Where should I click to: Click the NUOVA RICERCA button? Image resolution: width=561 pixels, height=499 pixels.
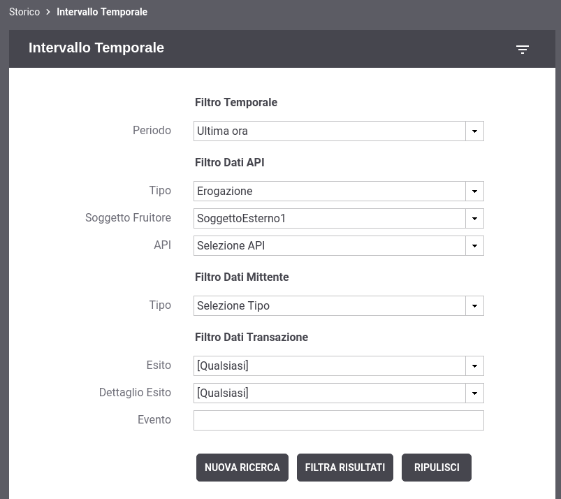pyautogui.click(x=242, y=468)
